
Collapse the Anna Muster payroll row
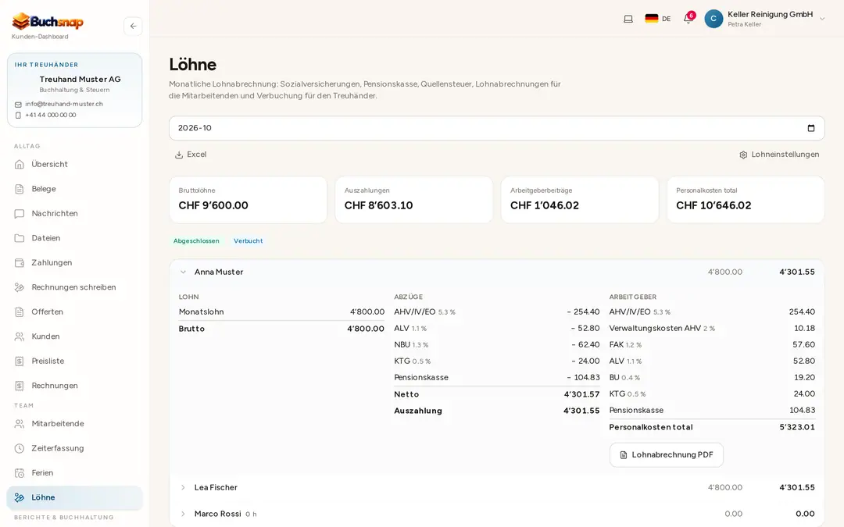183,272
